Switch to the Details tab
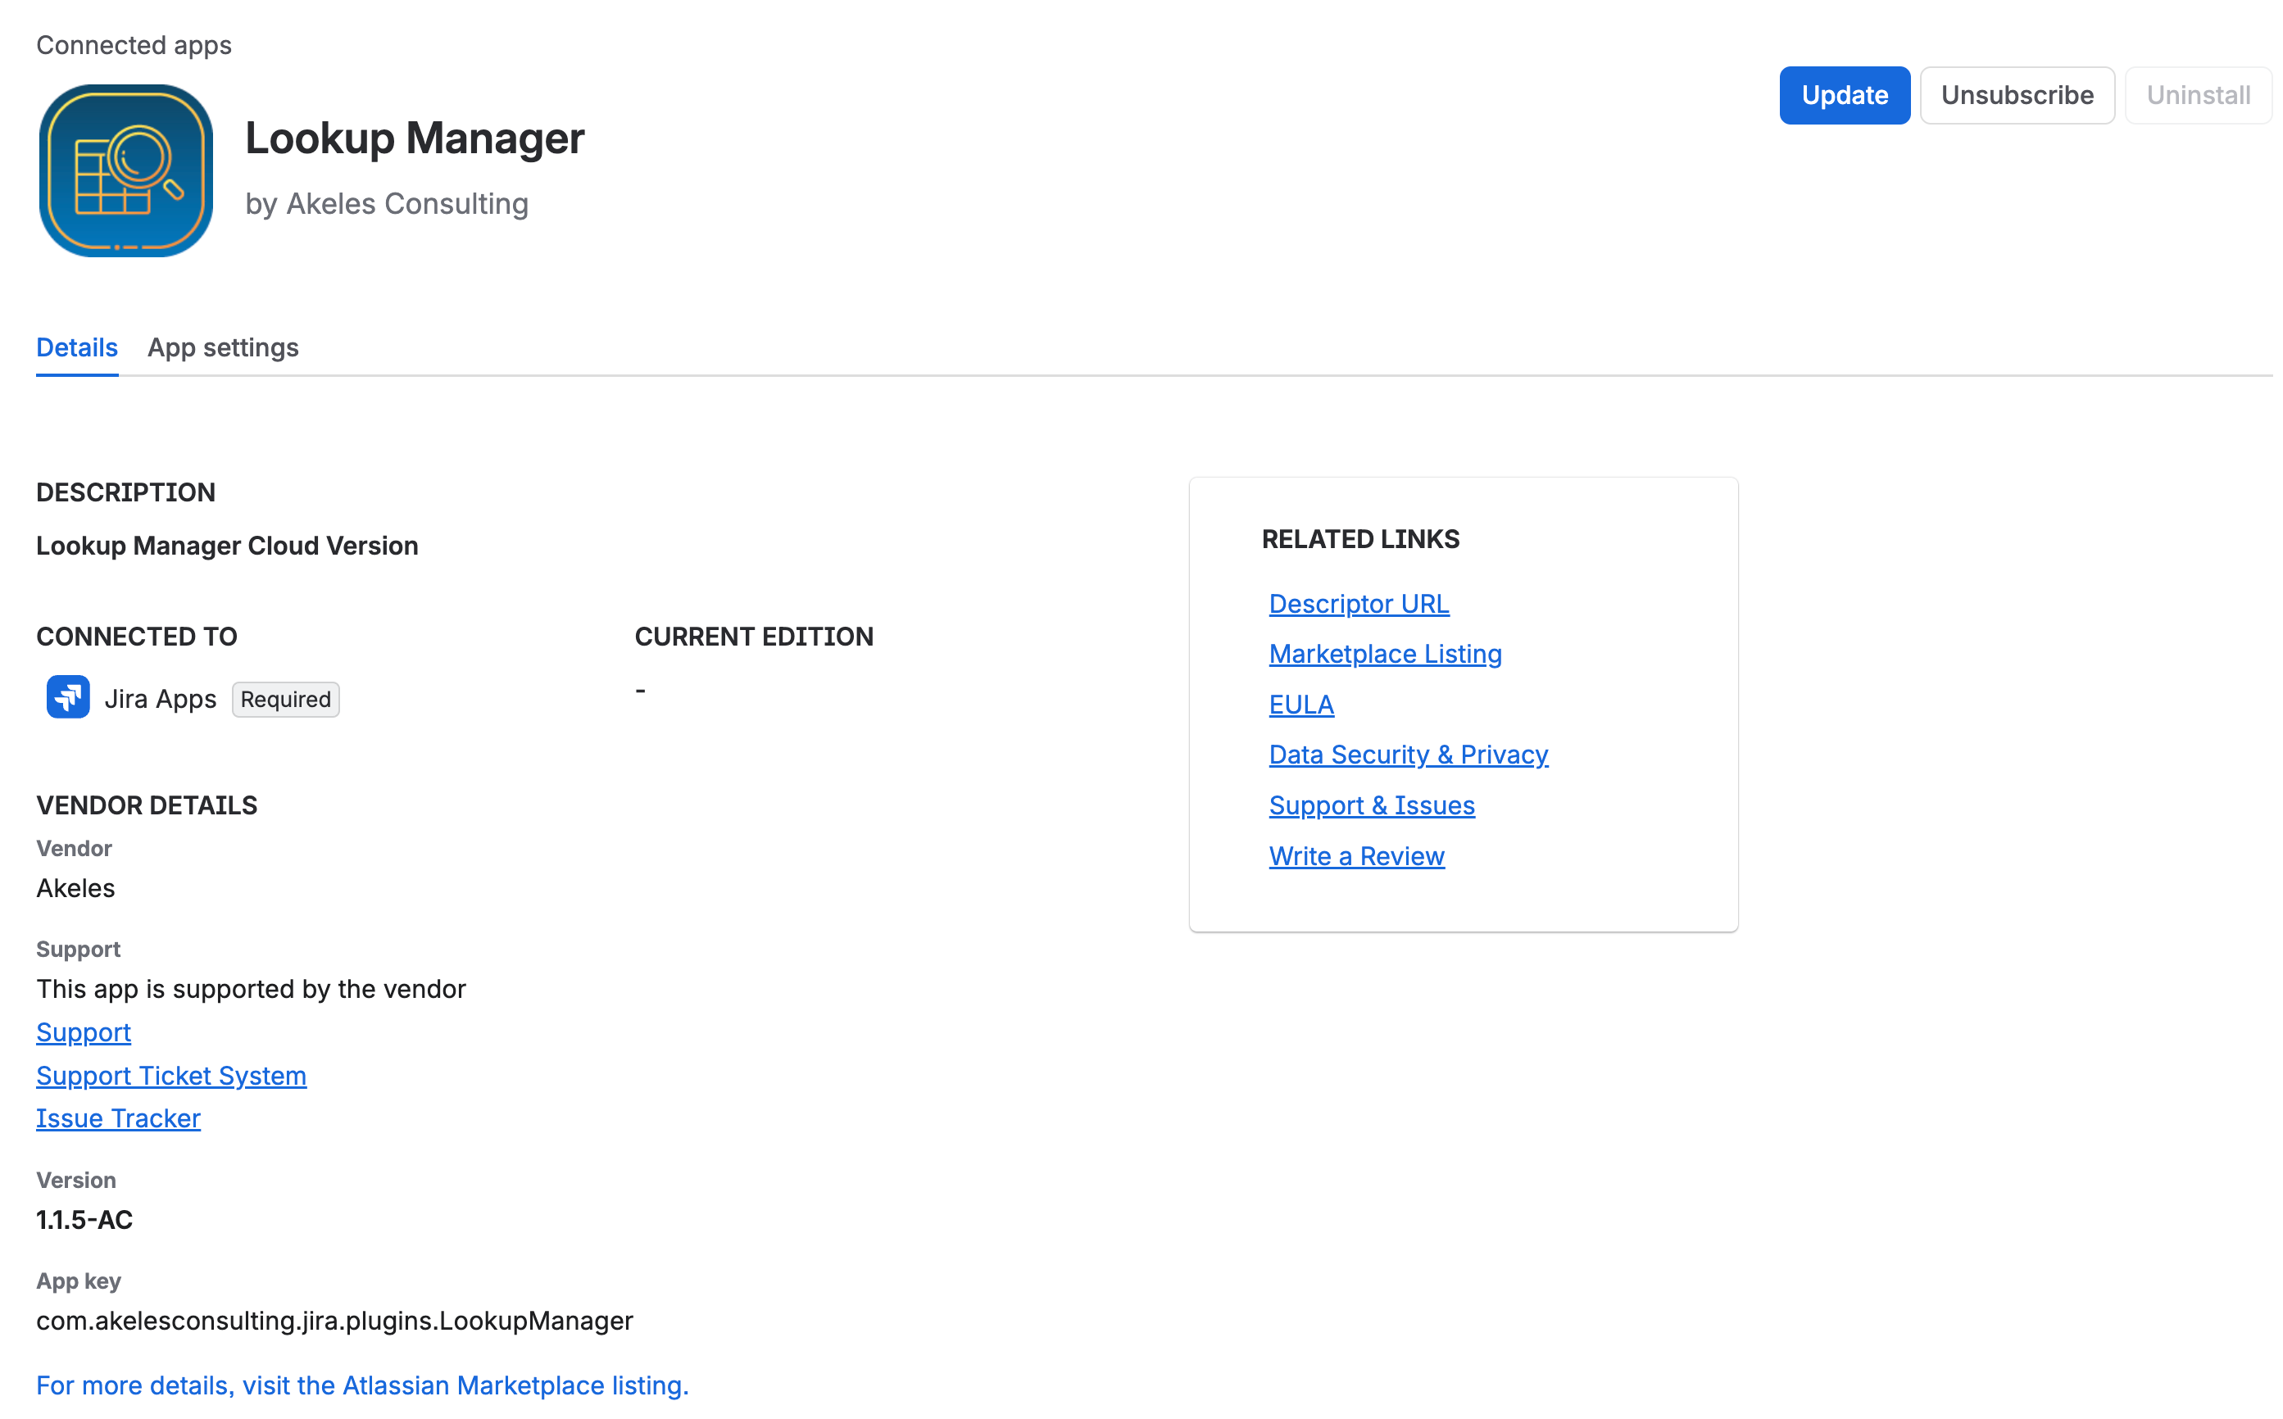Image resolution: width=2283 pixels, height=1419 pixels. [77, 347]
